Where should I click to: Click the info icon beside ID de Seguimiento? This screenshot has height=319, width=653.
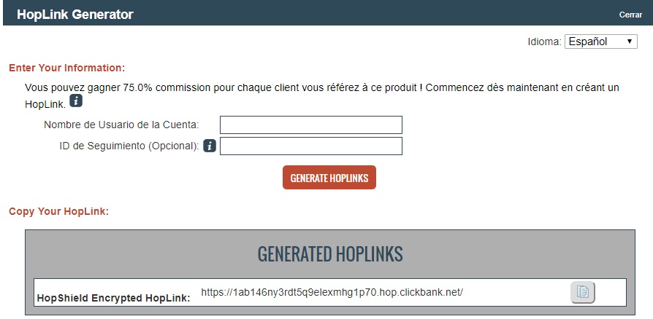click(210, 146)
